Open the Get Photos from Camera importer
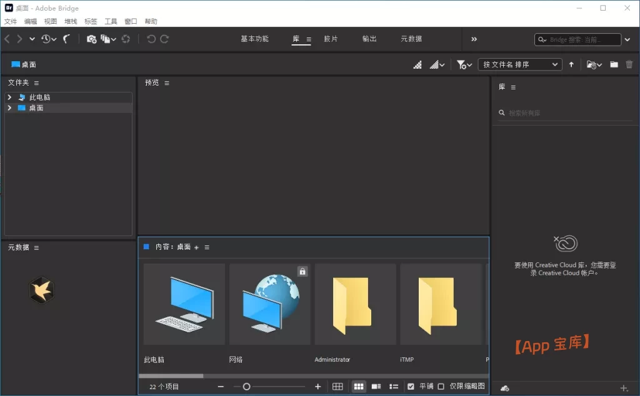Screen dimensions: 640x396 [91, 39]
